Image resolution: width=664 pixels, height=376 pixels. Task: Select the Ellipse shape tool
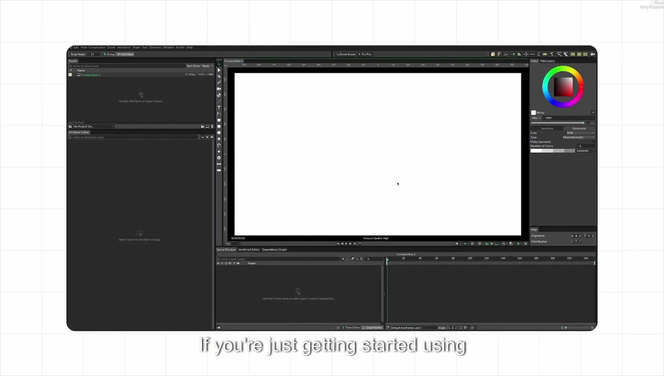pos(219,126)
